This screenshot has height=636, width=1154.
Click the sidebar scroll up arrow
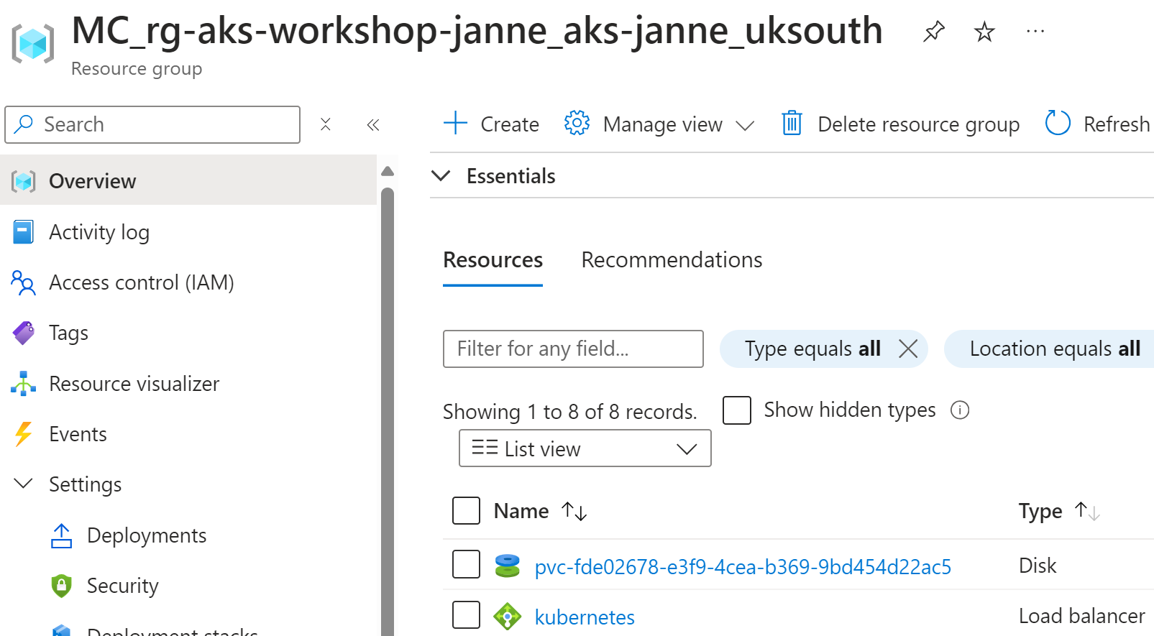pyautogui.click(x=388, y=171)
